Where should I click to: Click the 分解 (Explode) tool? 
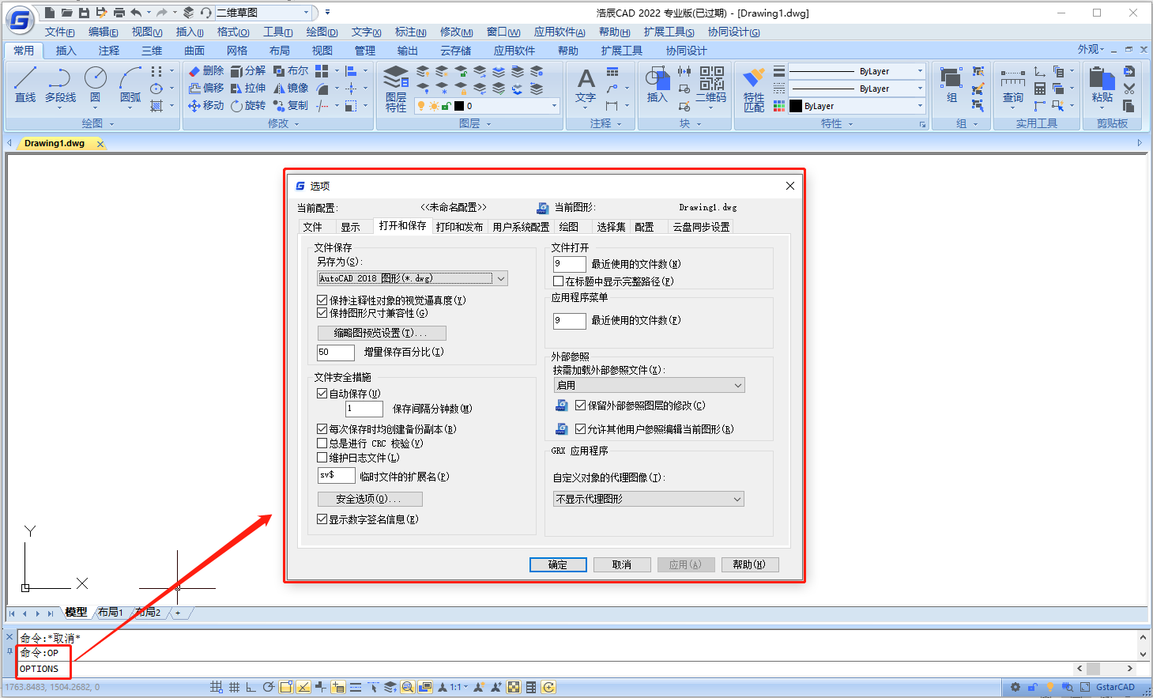248,71
